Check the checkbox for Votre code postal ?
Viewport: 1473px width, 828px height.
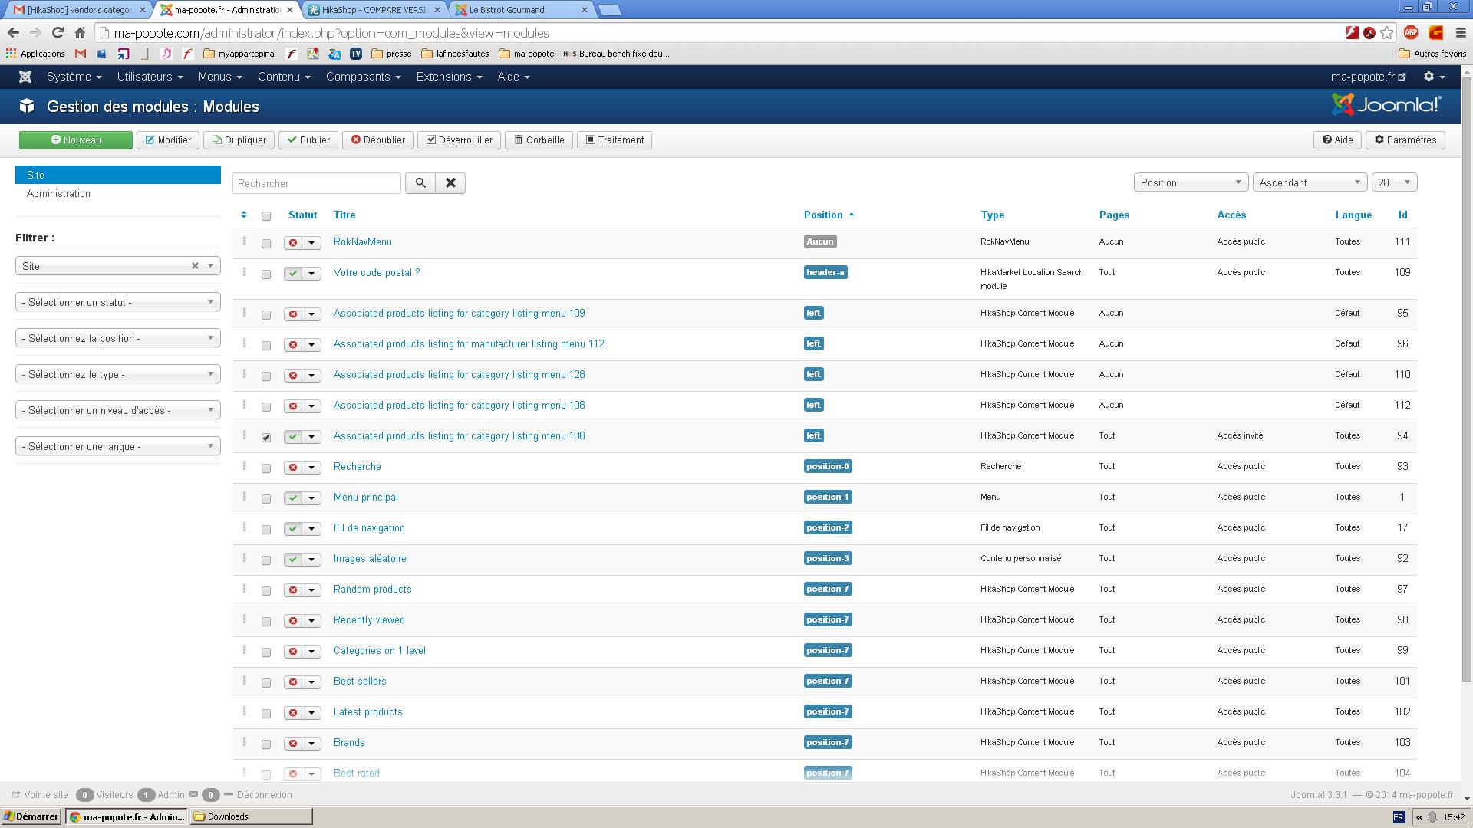click(x=266, y=274)
